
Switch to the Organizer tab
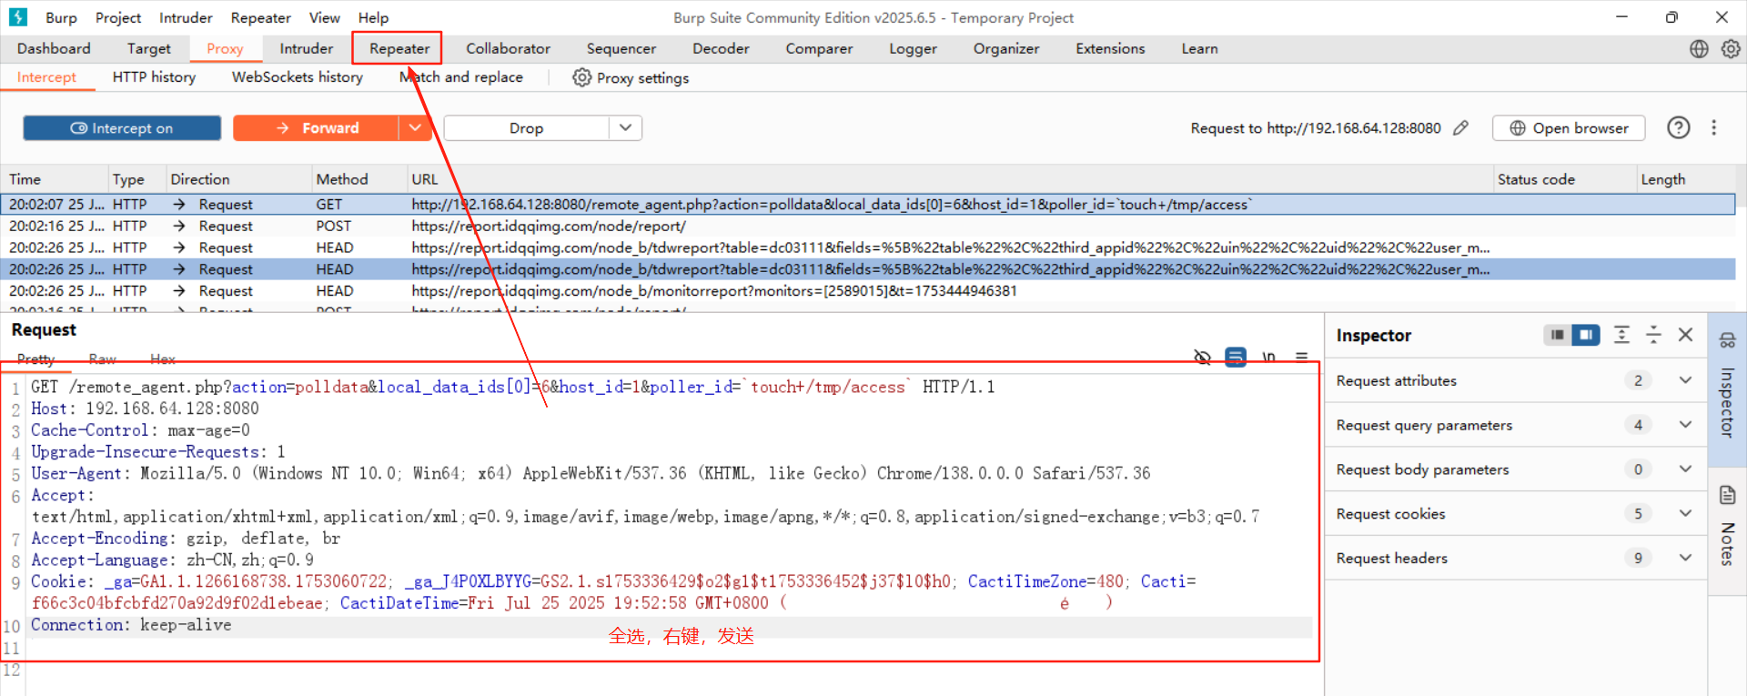click(1005, 49)
